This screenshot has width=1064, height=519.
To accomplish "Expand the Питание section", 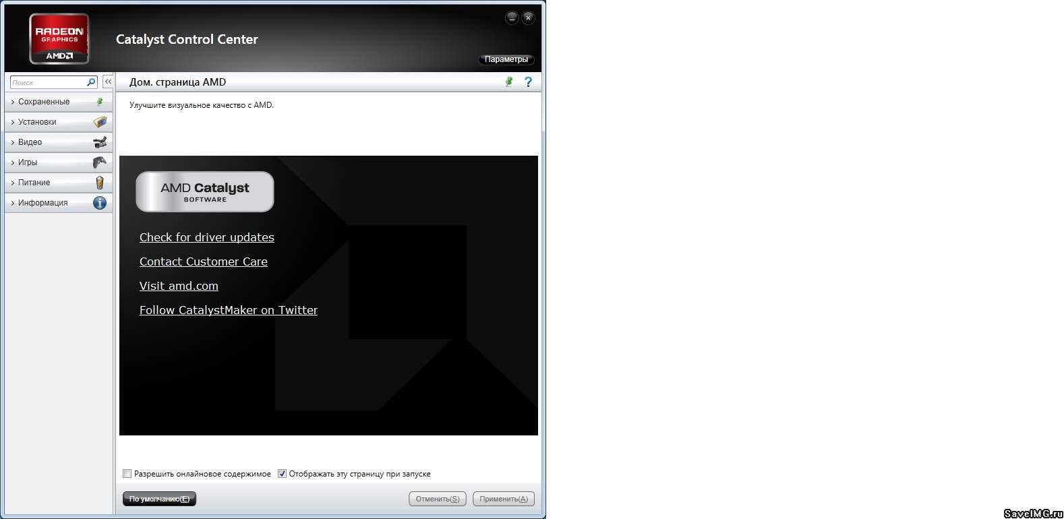I will (x=59, y=183).
